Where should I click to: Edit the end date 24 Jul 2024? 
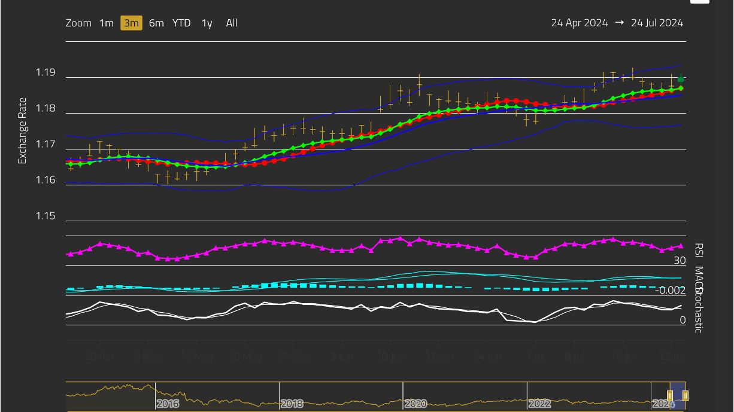pyautogui.click(x=657, y=23)
